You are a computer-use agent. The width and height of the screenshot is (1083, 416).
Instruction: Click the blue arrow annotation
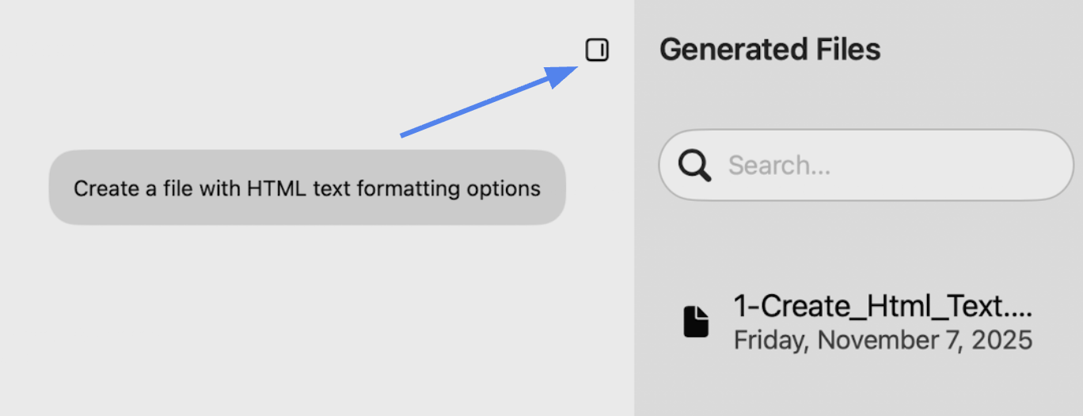[x=489, y=101]
